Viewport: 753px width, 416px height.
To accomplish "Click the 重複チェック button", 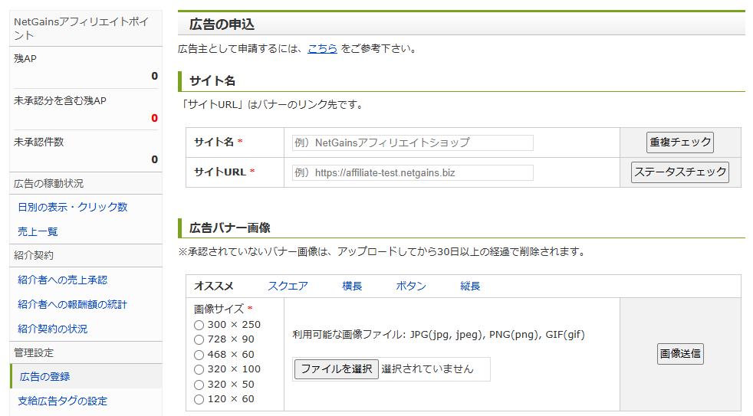I will click(x=679, y=142).
